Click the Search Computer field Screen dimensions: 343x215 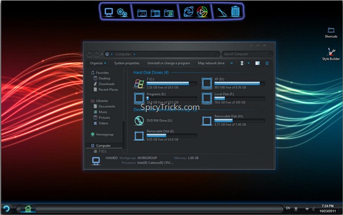click(247, 54)
